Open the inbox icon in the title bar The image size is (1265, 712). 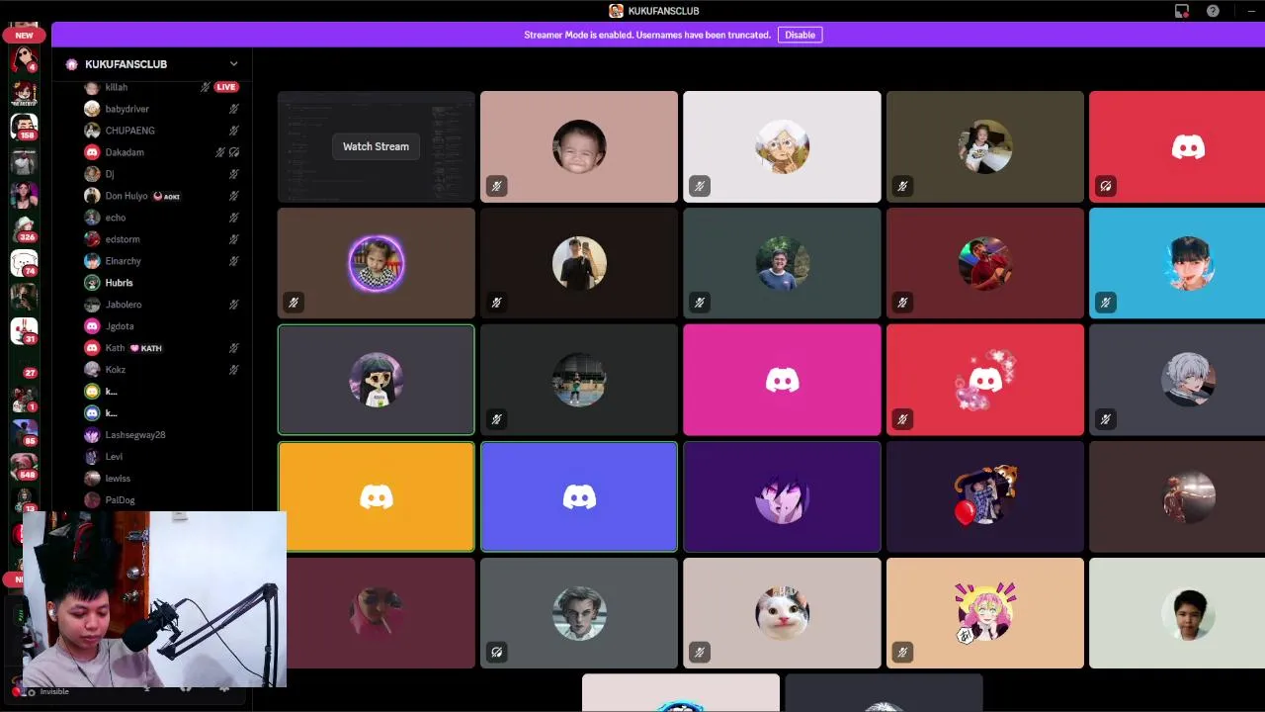click(x=1181, y=11)
